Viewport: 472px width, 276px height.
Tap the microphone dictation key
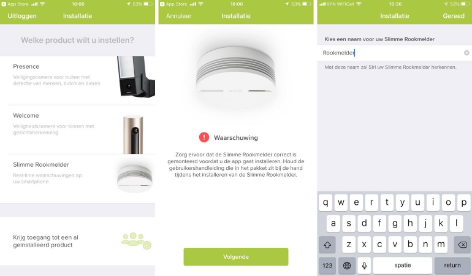[x=364, y=266]
